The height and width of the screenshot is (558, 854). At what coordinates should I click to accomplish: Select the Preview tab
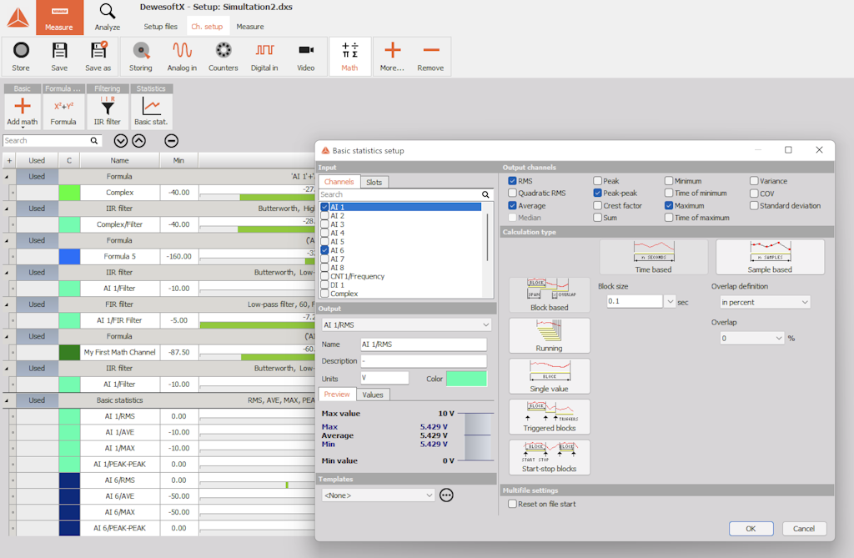tap(337, 395)
